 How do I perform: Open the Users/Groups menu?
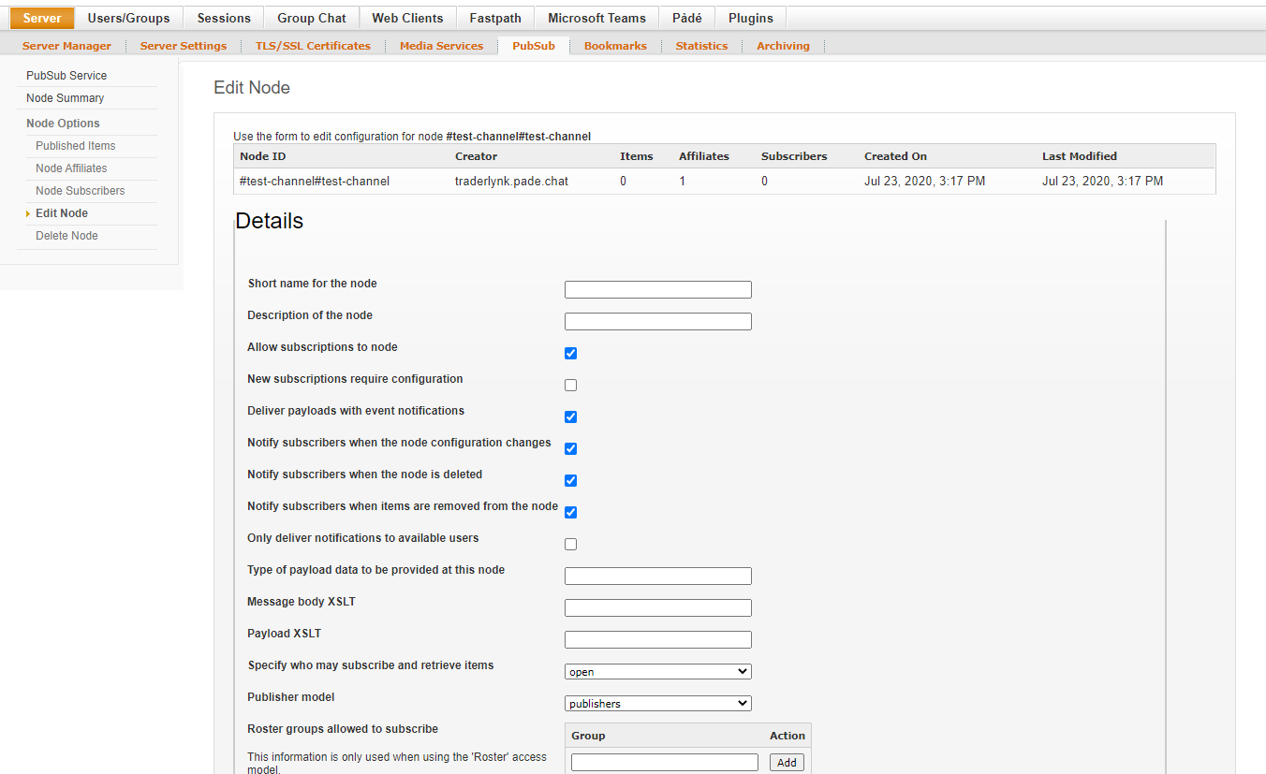(x=128, y=17)
